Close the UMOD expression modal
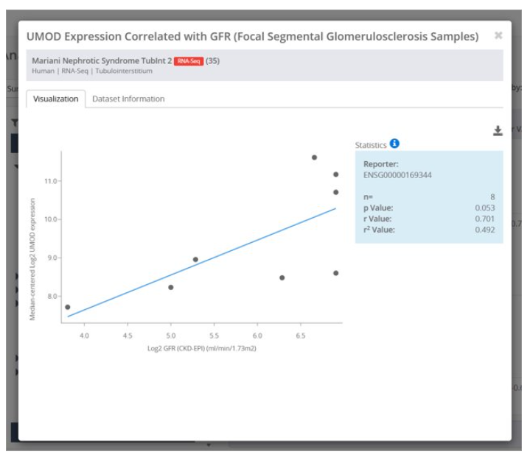 click(x=498, y=35)
